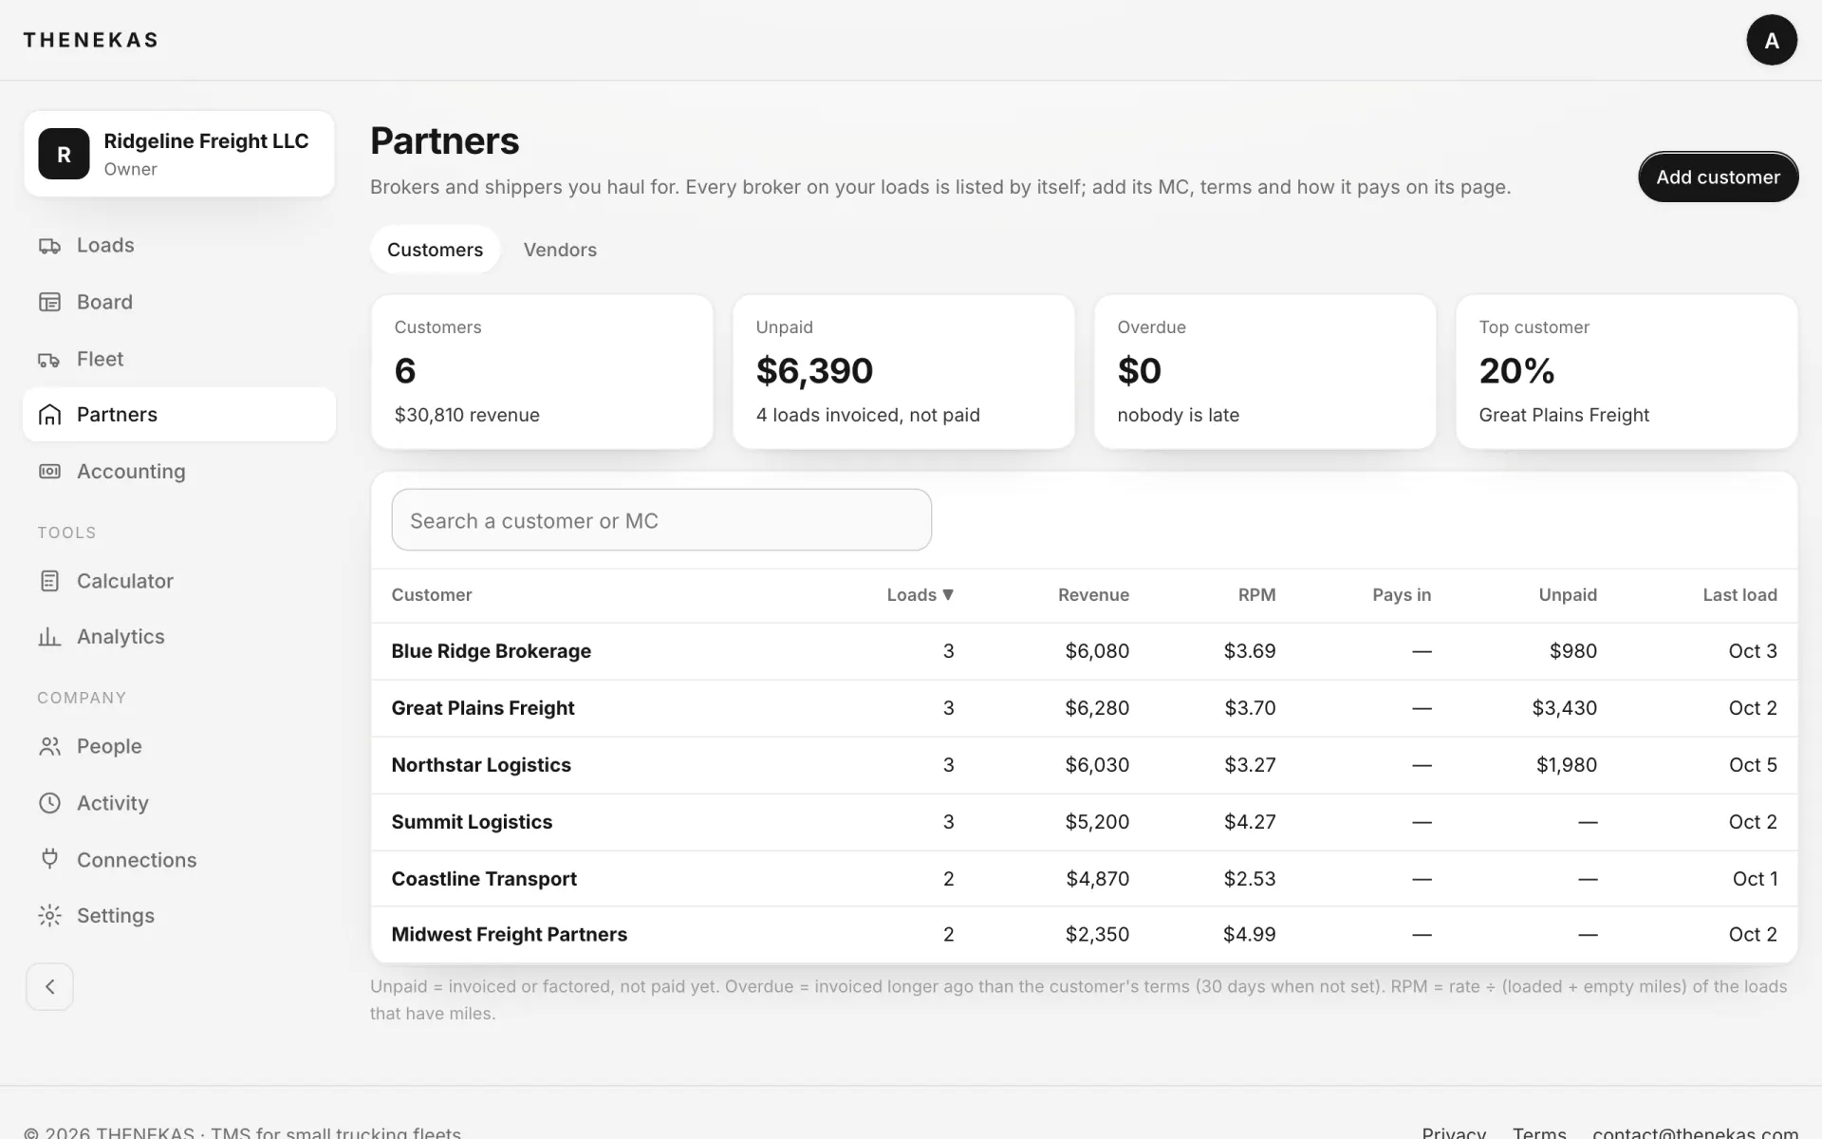Open the Ridgeline Freight LLC company switcher
The width and height of the screenshot is (1822, 1139).
(179, 154)
